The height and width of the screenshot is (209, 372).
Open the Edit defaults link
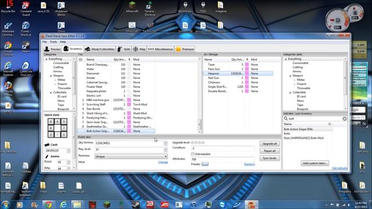click(x=339, y=168)
